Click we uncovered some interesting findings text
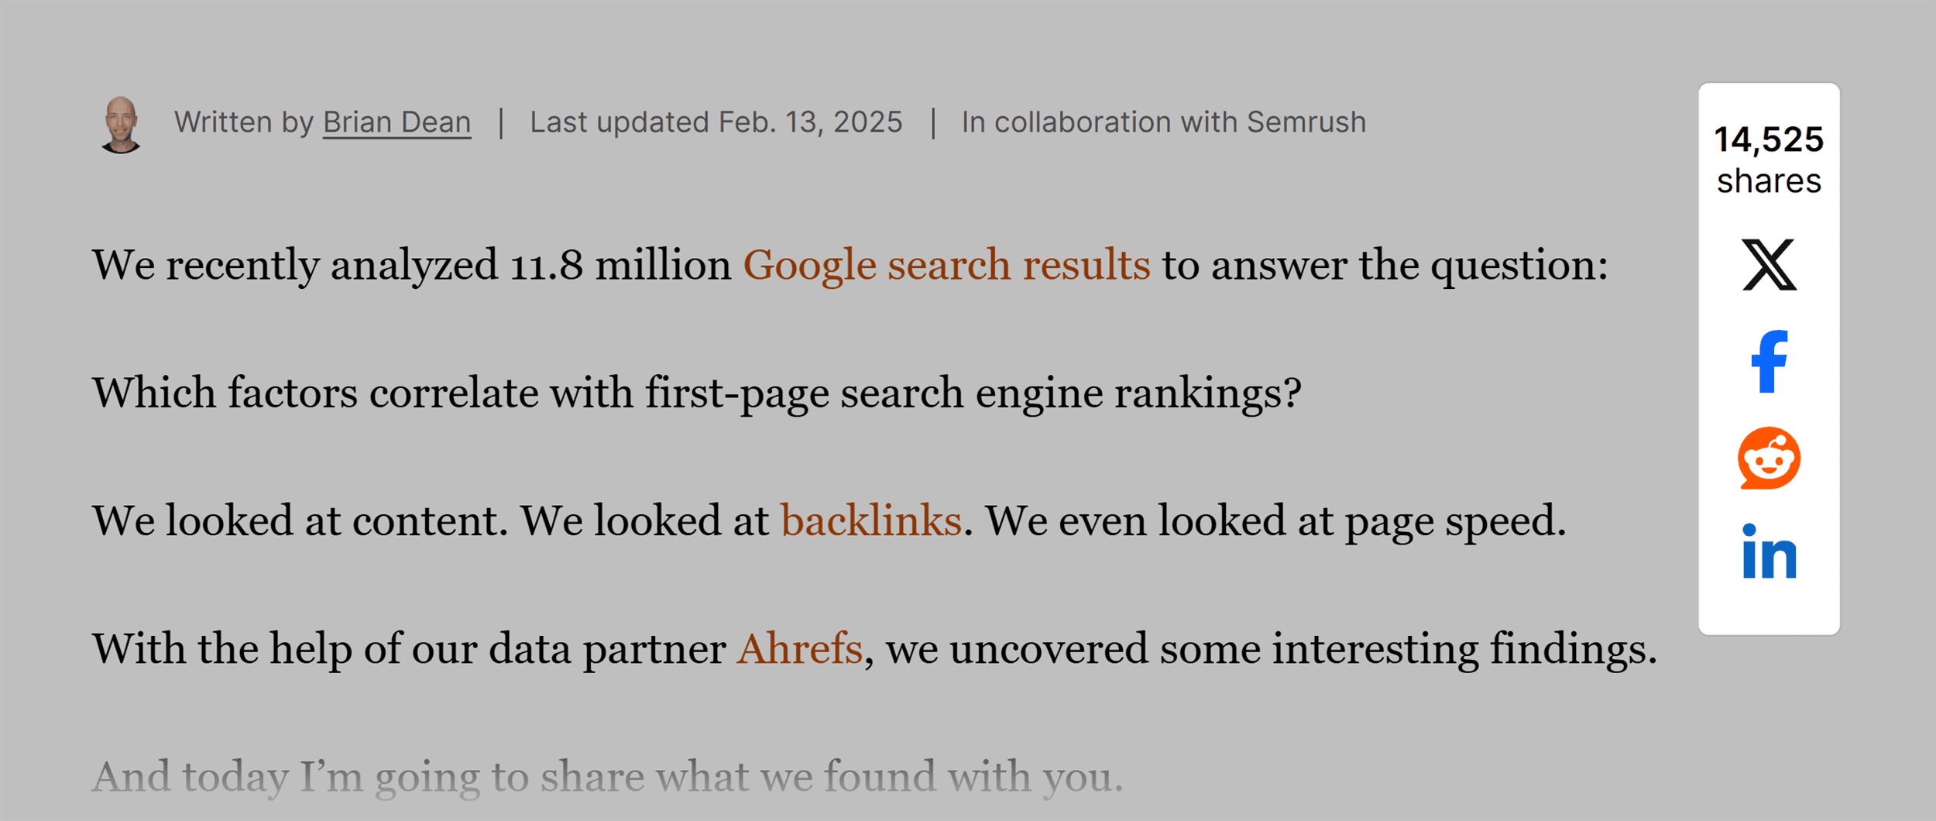The image size is (1936, 821). (1271, 648)
